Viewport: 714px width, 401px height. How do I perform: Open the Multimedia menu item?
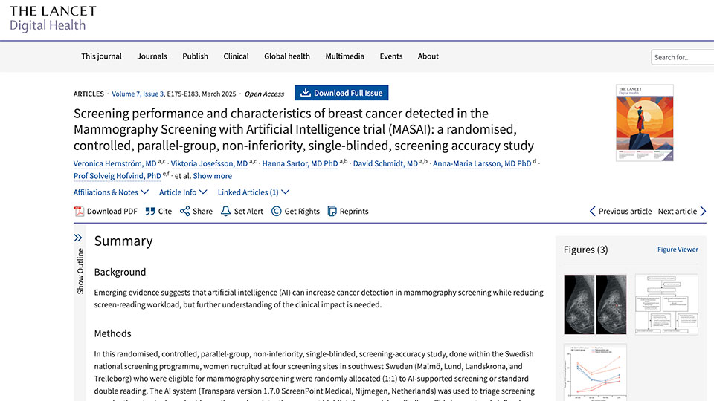(x=344, y=56)
